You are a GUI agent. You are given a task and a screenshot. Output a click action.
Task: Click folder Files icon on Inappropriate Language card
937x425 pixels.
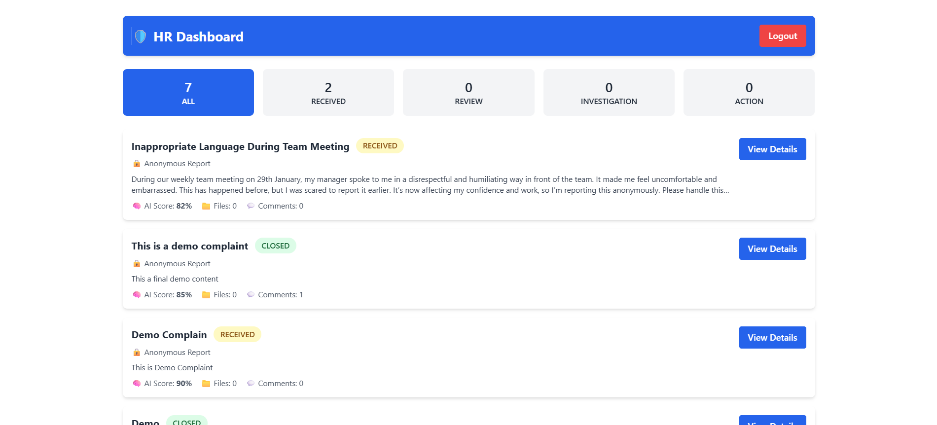(206, 206)
